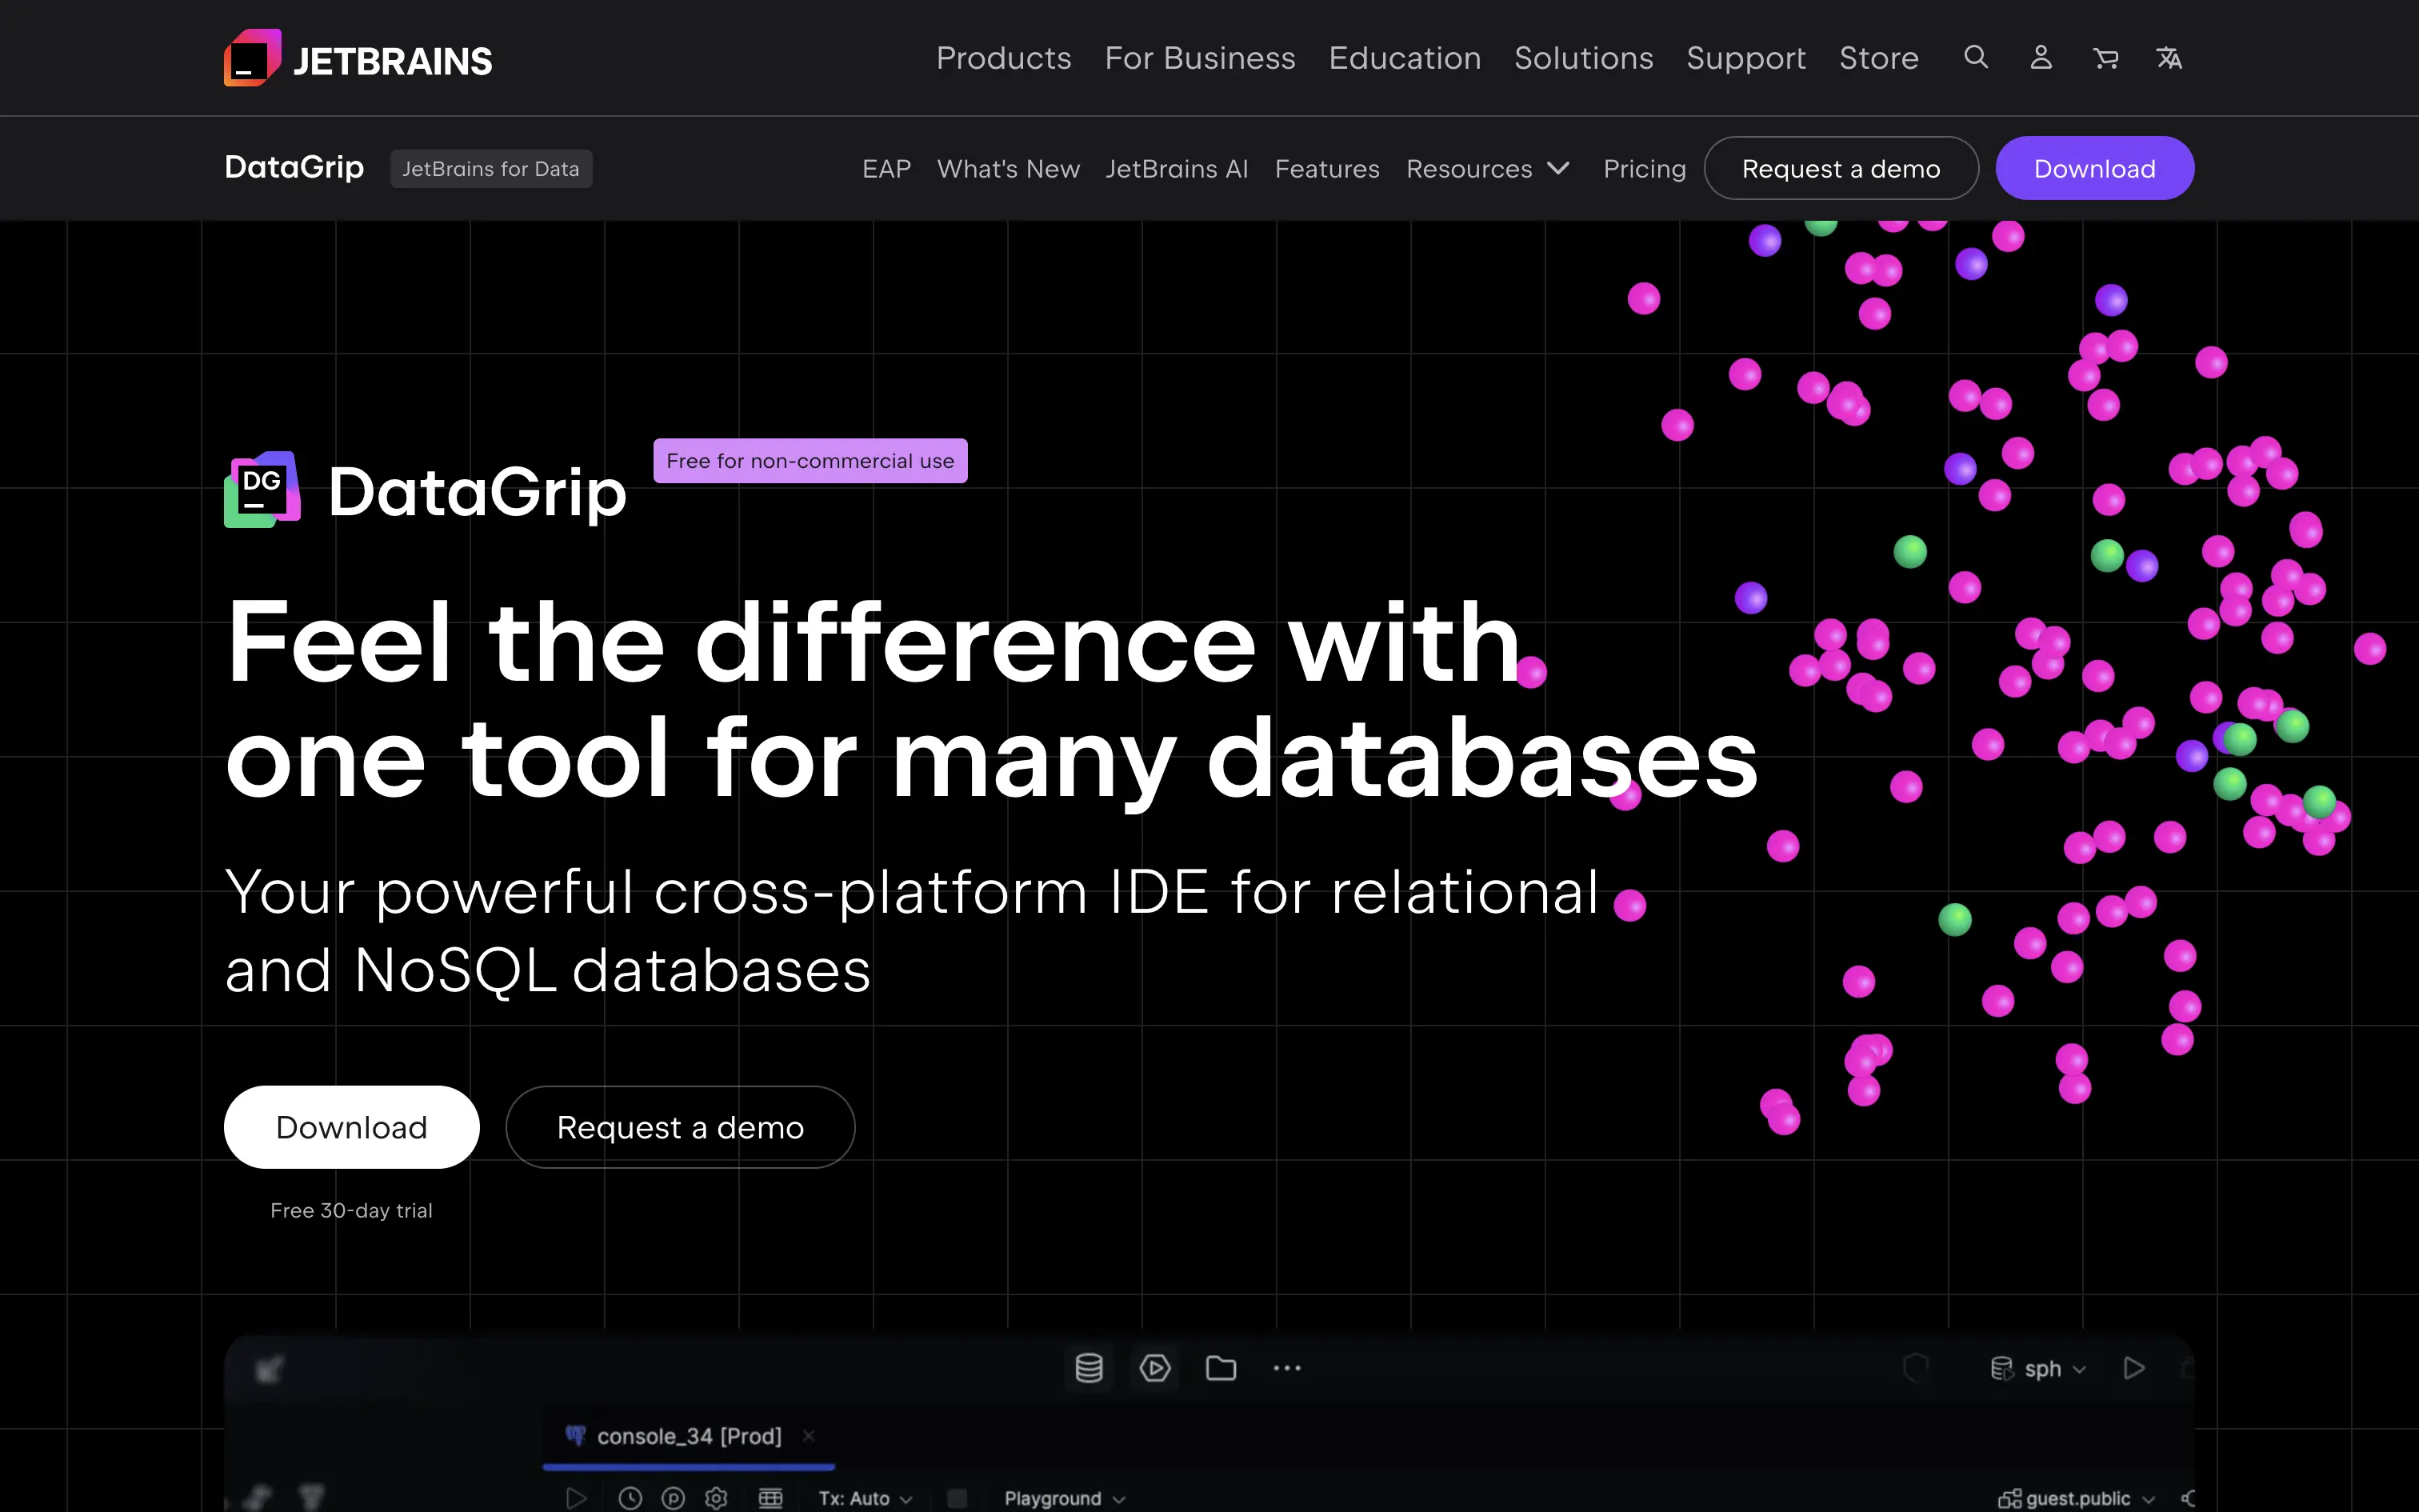Image resolution: width=2419 pixels, height=1512 pixels.
Task: Open the Support menu
Action: [1746, 58]
